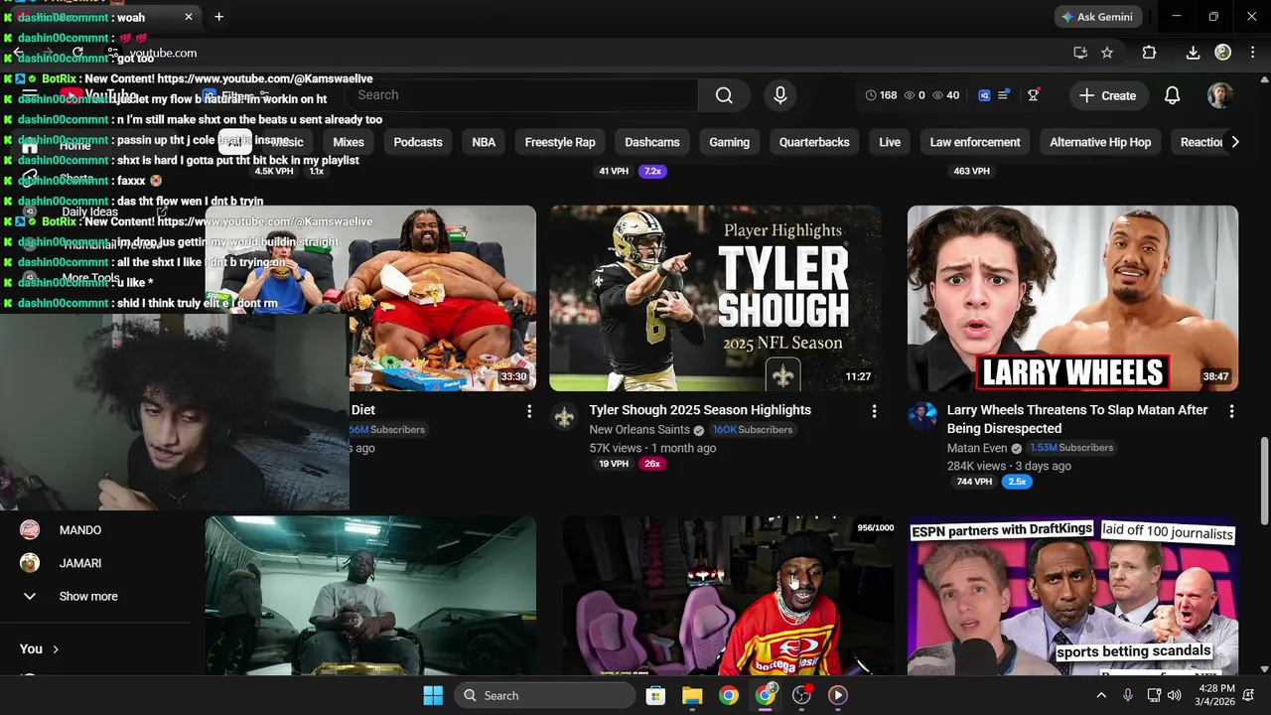Click the Matan Even channel avatar
The width and height of the screenshot is (1271, 715).
922,416
